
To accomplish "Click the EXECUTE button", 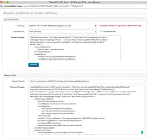I will coord(33,65).
